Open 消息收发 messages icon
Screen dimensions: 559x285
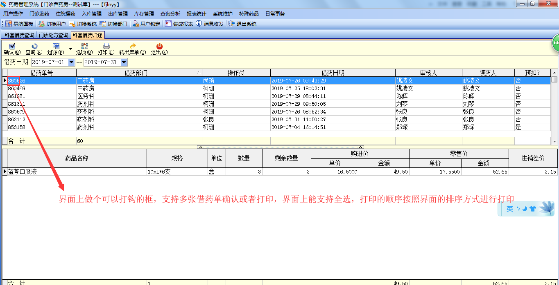[x=199, y=24]
